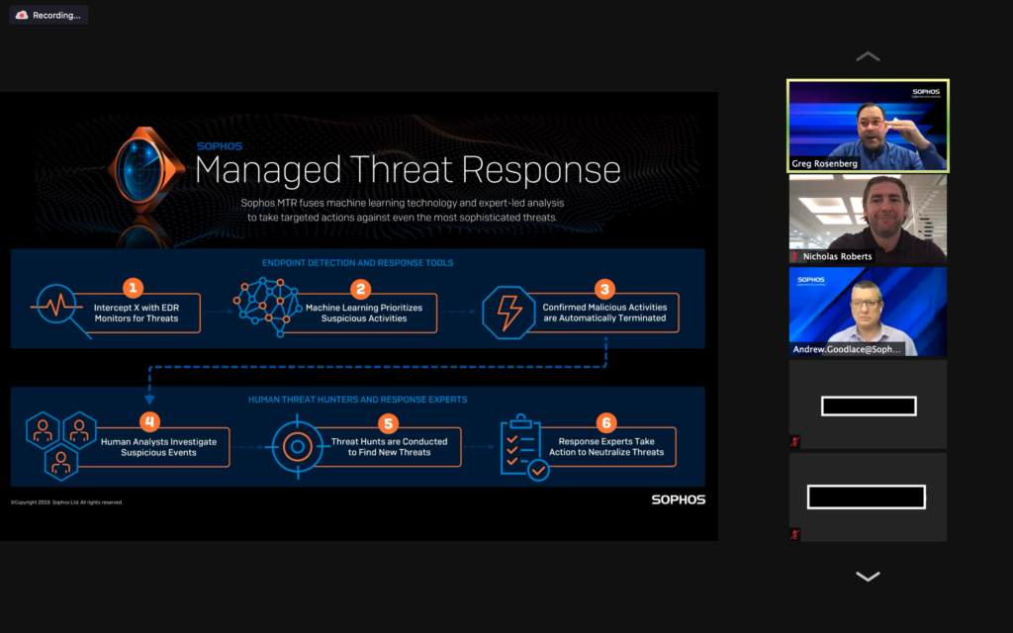Select Andrew.Goodlace's video thumbnail
Viewport: 1013px width, 633px height.
click(868, 312)
